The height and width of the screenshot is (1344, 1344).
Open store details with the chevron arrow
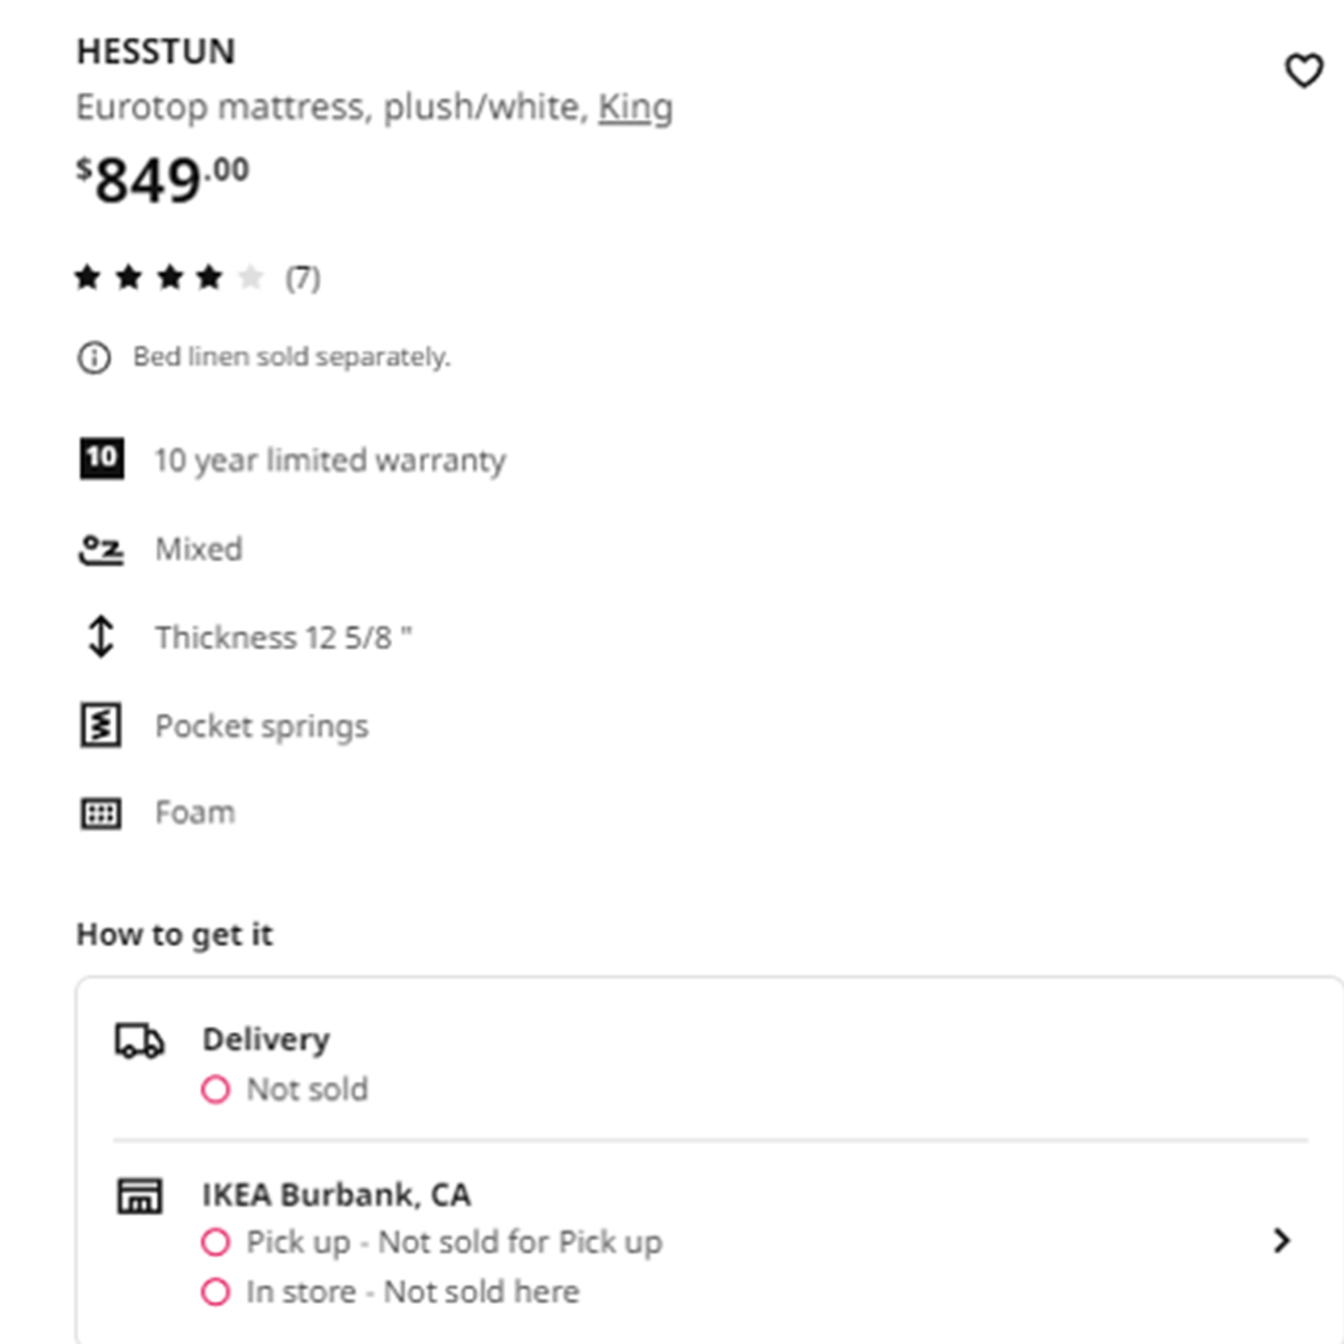(x=1282, y=1241)
